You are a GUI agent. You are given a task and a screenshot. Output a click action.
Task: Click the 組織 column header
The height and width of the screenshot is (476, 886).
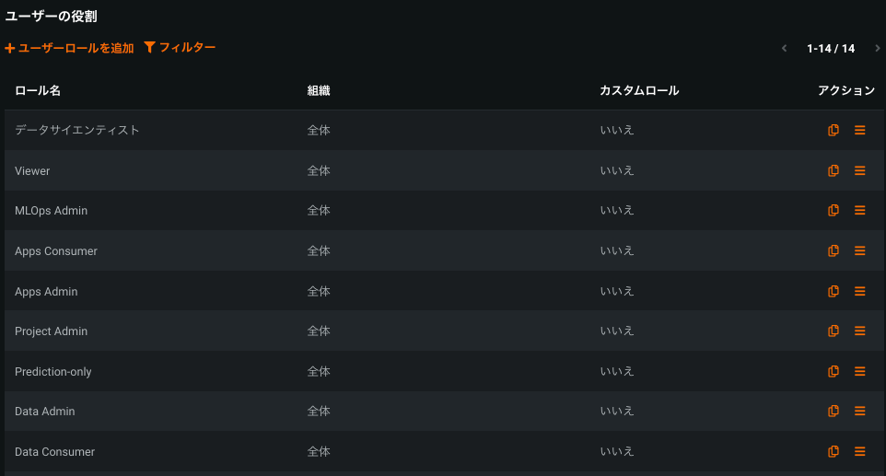click(319, 90)
